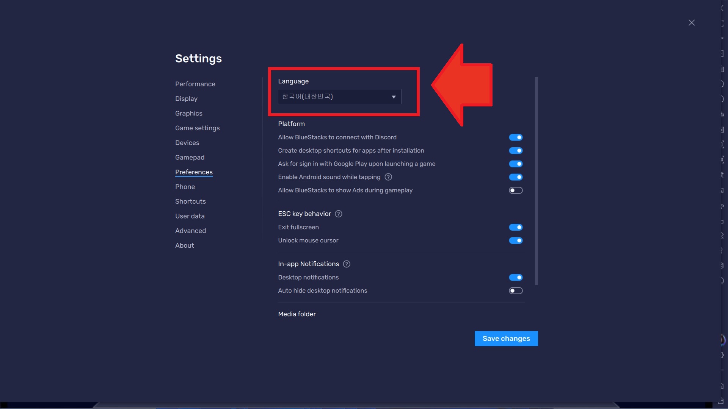Enable Ads during gameplay toggle
728x409 pixels.
(516, 190)
